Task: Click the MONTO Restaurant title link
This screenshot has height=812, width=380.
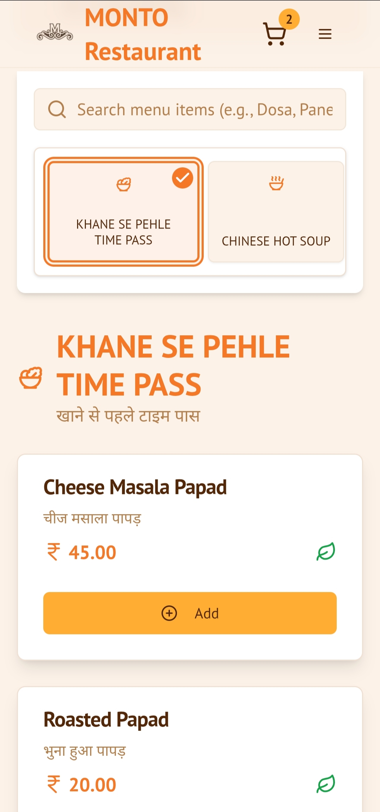Action: [142, 35]
